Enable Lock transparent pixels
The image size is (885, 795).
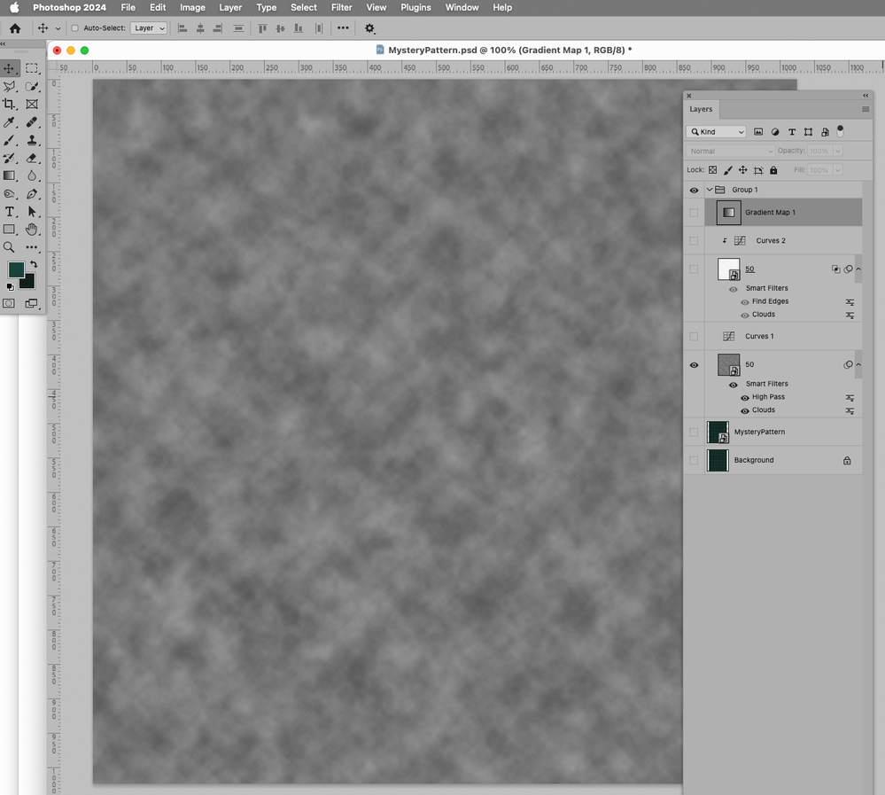[x=713, y=169]
